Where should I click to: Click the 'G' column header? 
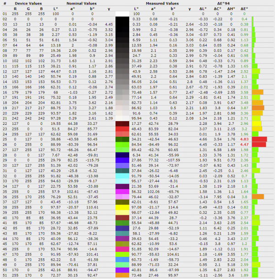pos(28,9)
